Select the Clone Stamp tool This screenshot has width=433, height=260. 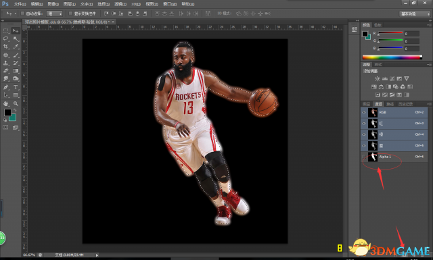pyautogui.click(x=6, y=63)
